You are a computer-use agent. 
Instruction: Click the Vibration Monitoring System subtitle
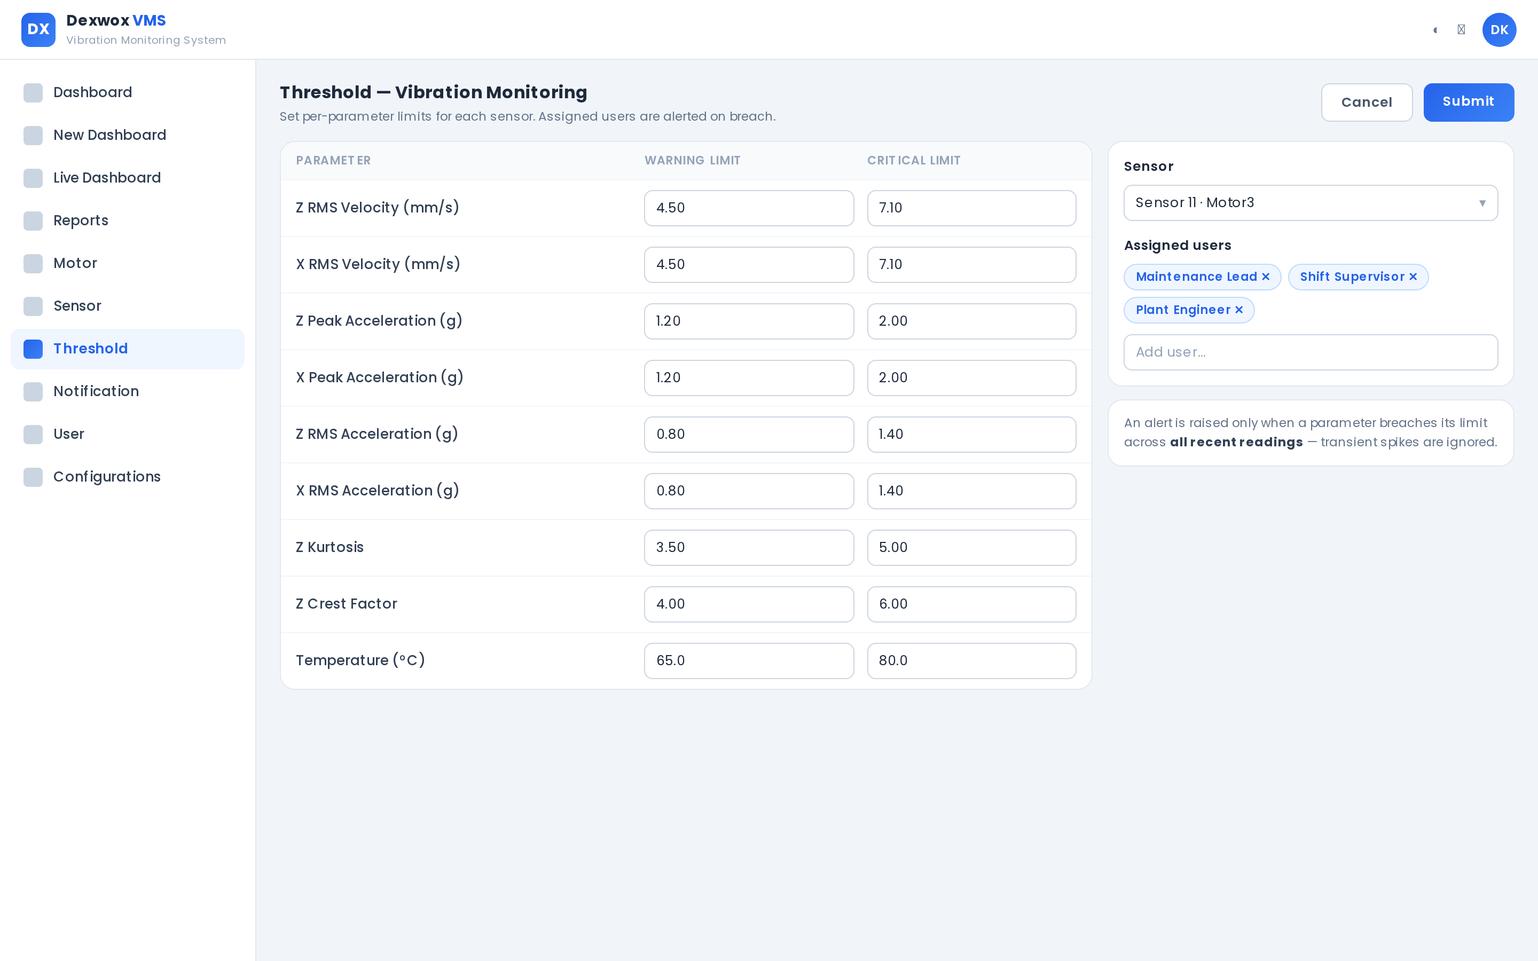point(146,40)
